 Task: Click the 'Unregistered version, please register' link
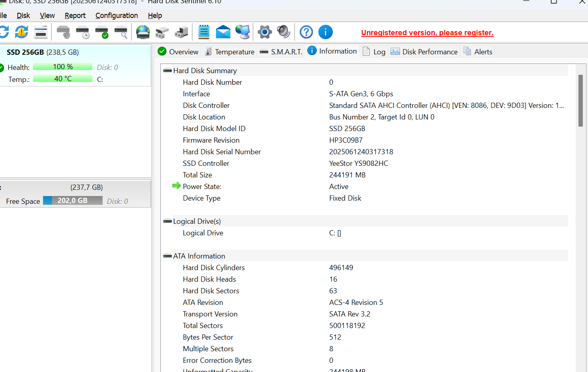[427, 33]
